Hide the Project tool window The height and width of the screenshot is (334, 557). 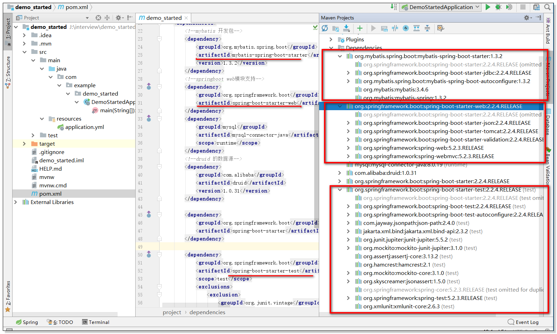click(130, 18)
